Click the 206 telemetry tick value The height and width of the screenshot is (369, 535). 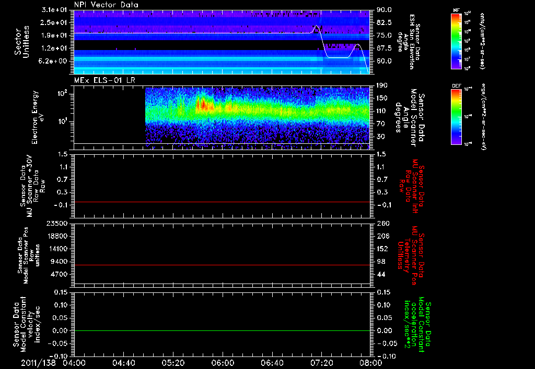[382, 236]
